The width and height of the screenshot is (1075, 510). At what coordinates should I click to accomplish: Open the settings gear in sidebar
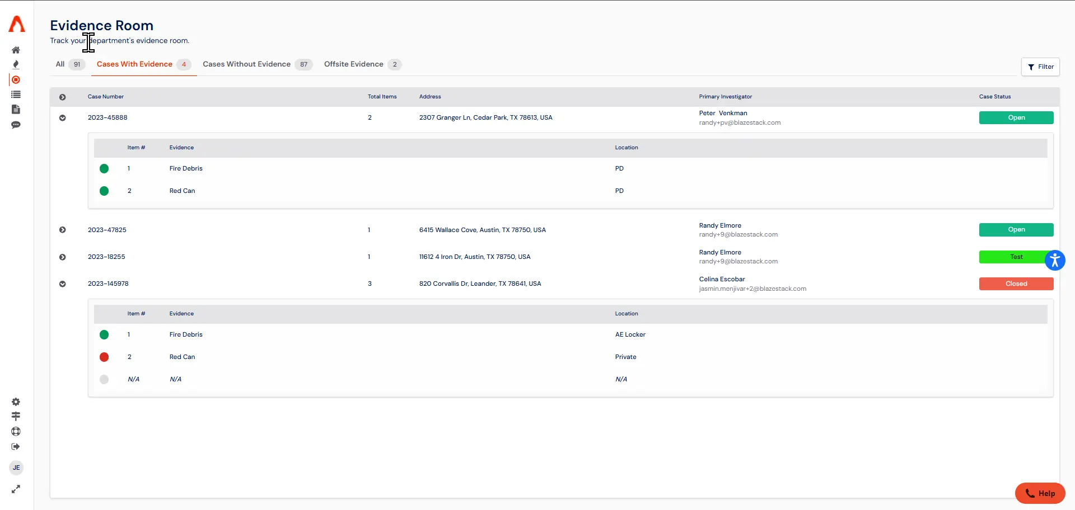(16, 402)
